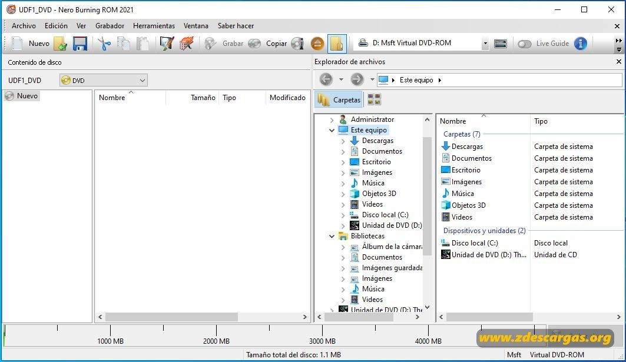Open an existing compilation with the folder icon
This screenshot has width=626, height=362.
pyautogui.click(x=60, y=44)
